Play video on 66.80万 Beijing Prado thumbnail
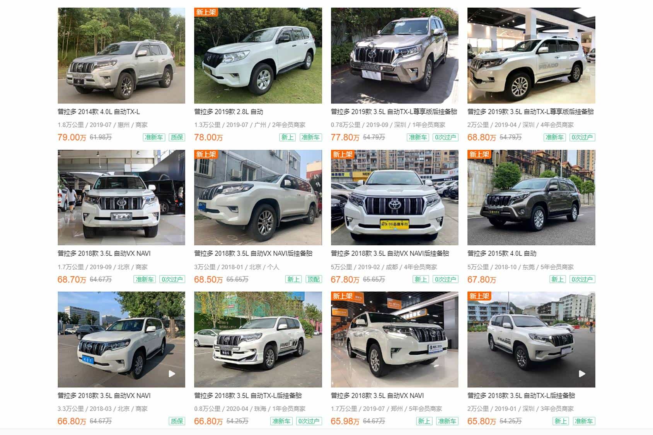Viewport: 653px width, 435px height. 172,374
